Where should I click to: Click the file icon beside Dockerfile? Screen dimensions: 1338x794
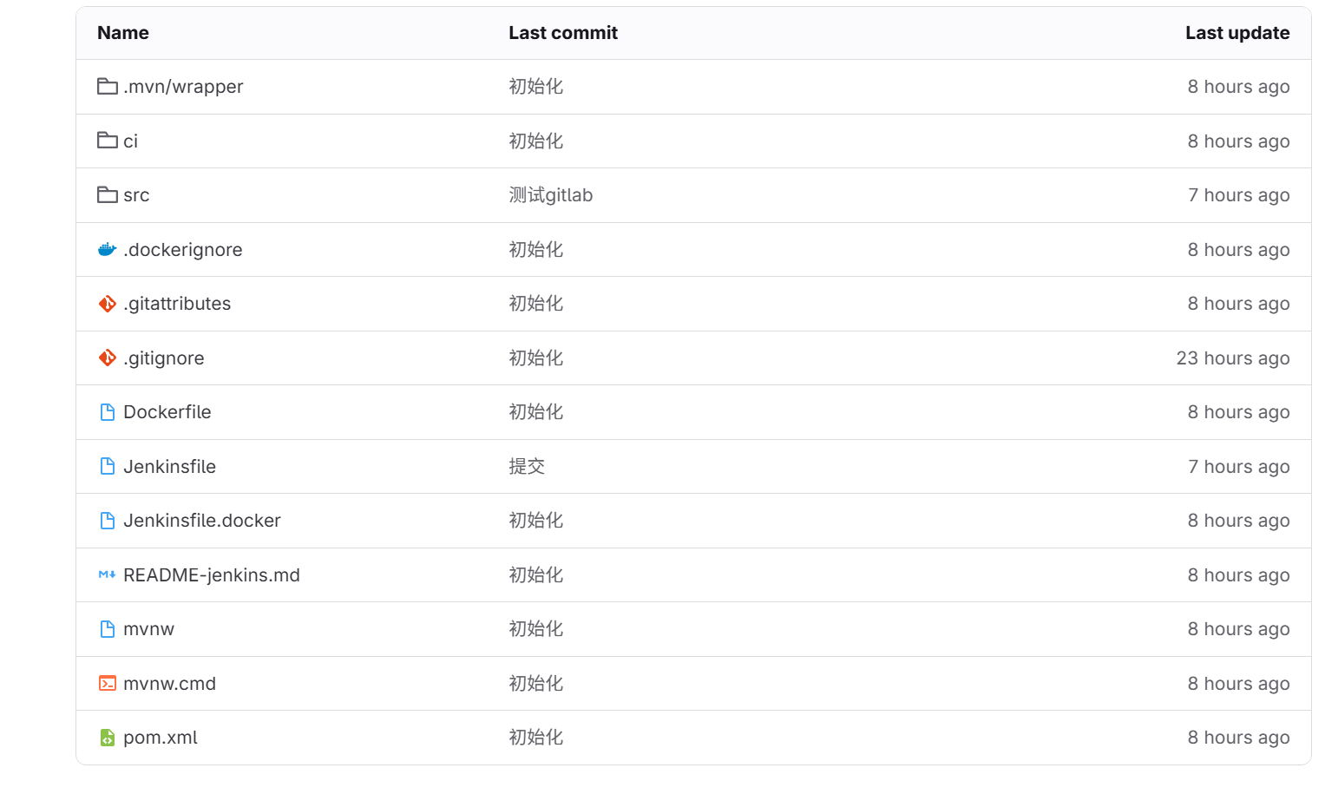108,412
